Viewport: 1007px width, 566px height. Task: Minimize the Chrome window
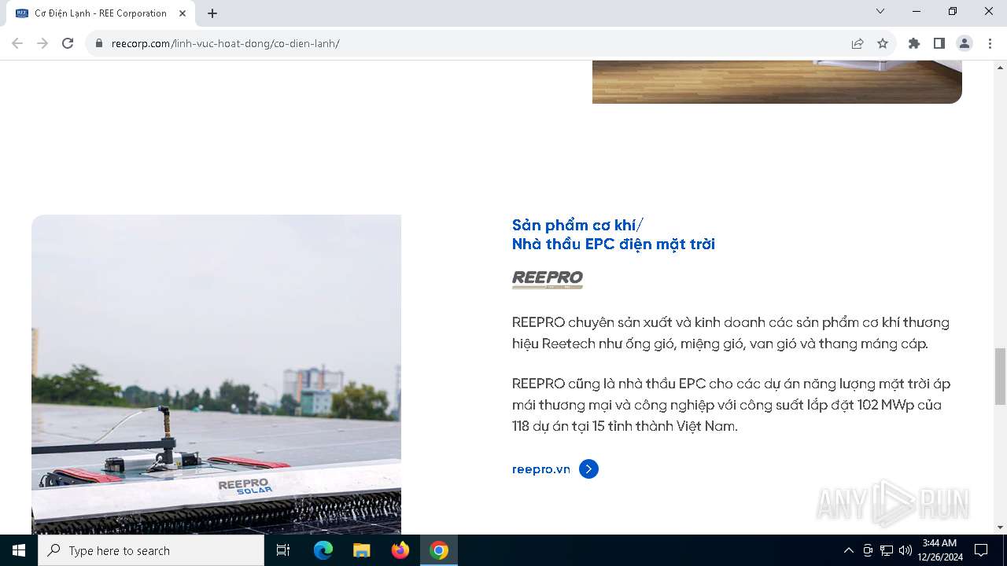coord(917,11)
